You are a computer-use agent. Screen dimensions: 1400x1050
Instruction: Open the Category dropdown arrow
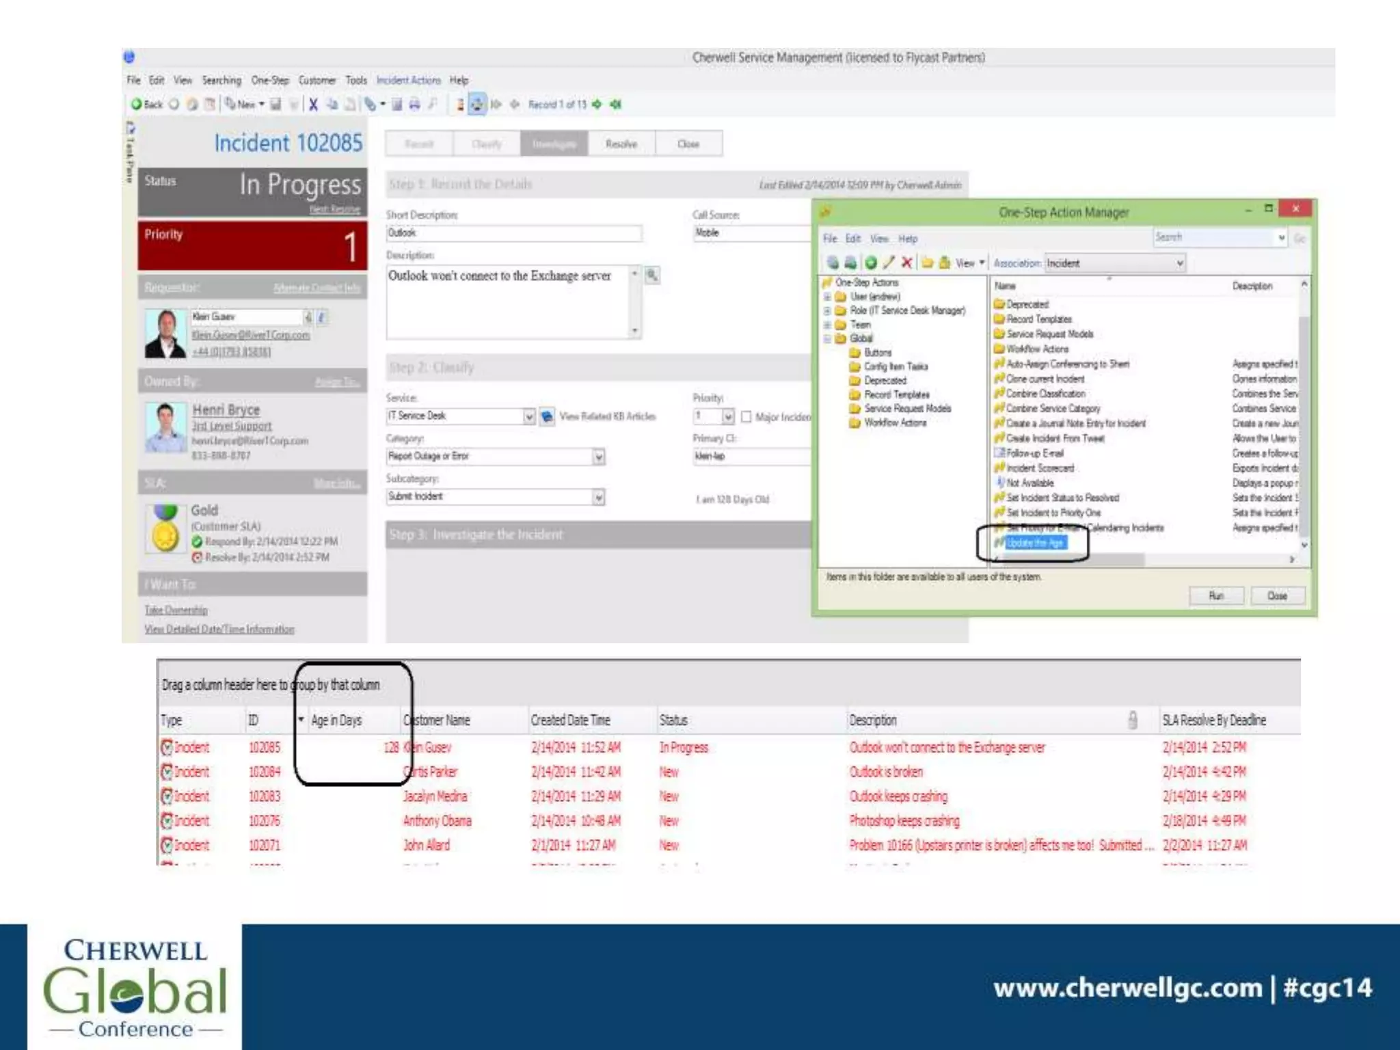click(x=599, y=457)
